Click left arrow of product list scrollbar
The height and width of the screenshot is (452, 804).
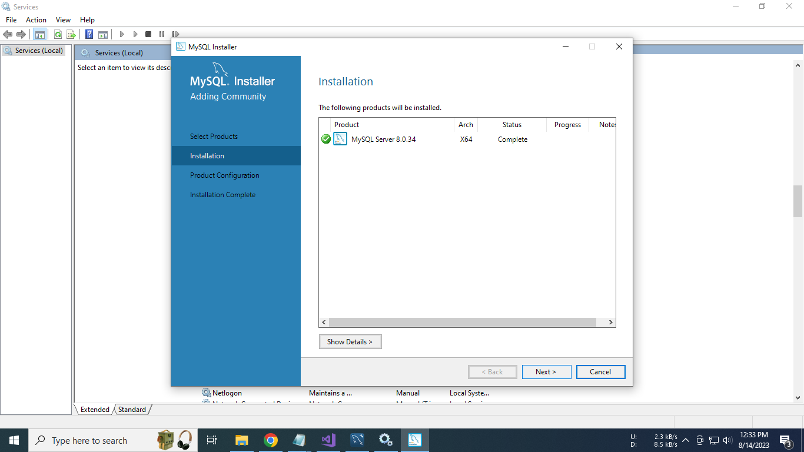(x=324, y=322)
